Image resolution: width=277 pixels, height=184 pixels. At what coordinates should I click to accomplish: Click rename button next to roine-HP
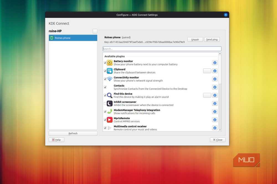click(x=95, y=31)
